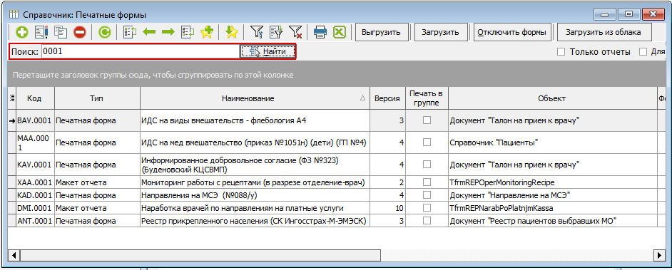Image resolution: width=672 pixels, height=270 pixels.
Task: Click object cell TfrmREPNarabPoPlatnjmKassa
Action: (x=552, y=208)
